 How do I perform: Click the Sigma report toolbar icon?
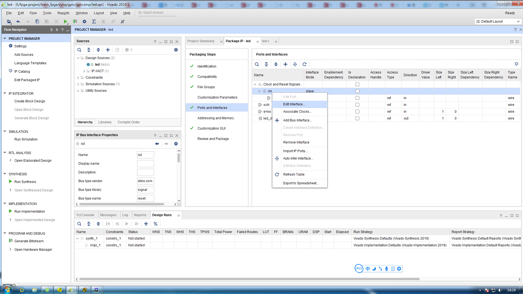coord(94,22)
